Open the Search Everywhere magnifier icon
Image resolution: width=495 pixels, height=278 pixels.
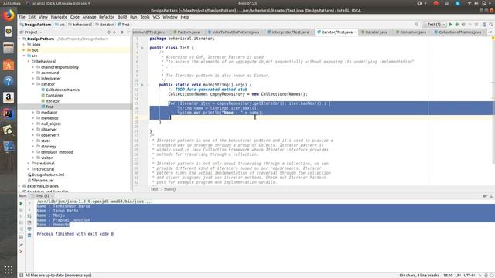[491, 25]
